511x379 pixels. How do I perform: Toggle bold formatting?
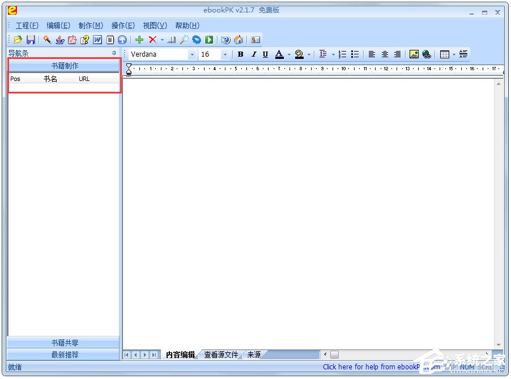[x=241, y=54]
